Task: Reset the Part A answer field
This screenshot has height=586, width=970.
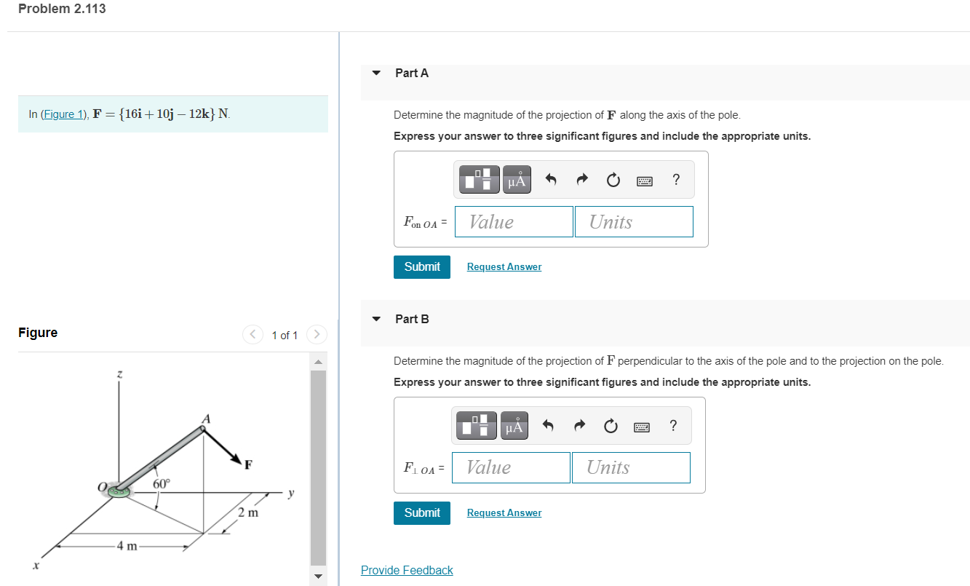Action: click(x=613, y=180)
